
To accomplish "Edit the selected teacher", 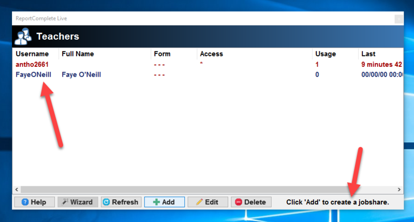I will (208, 202).
